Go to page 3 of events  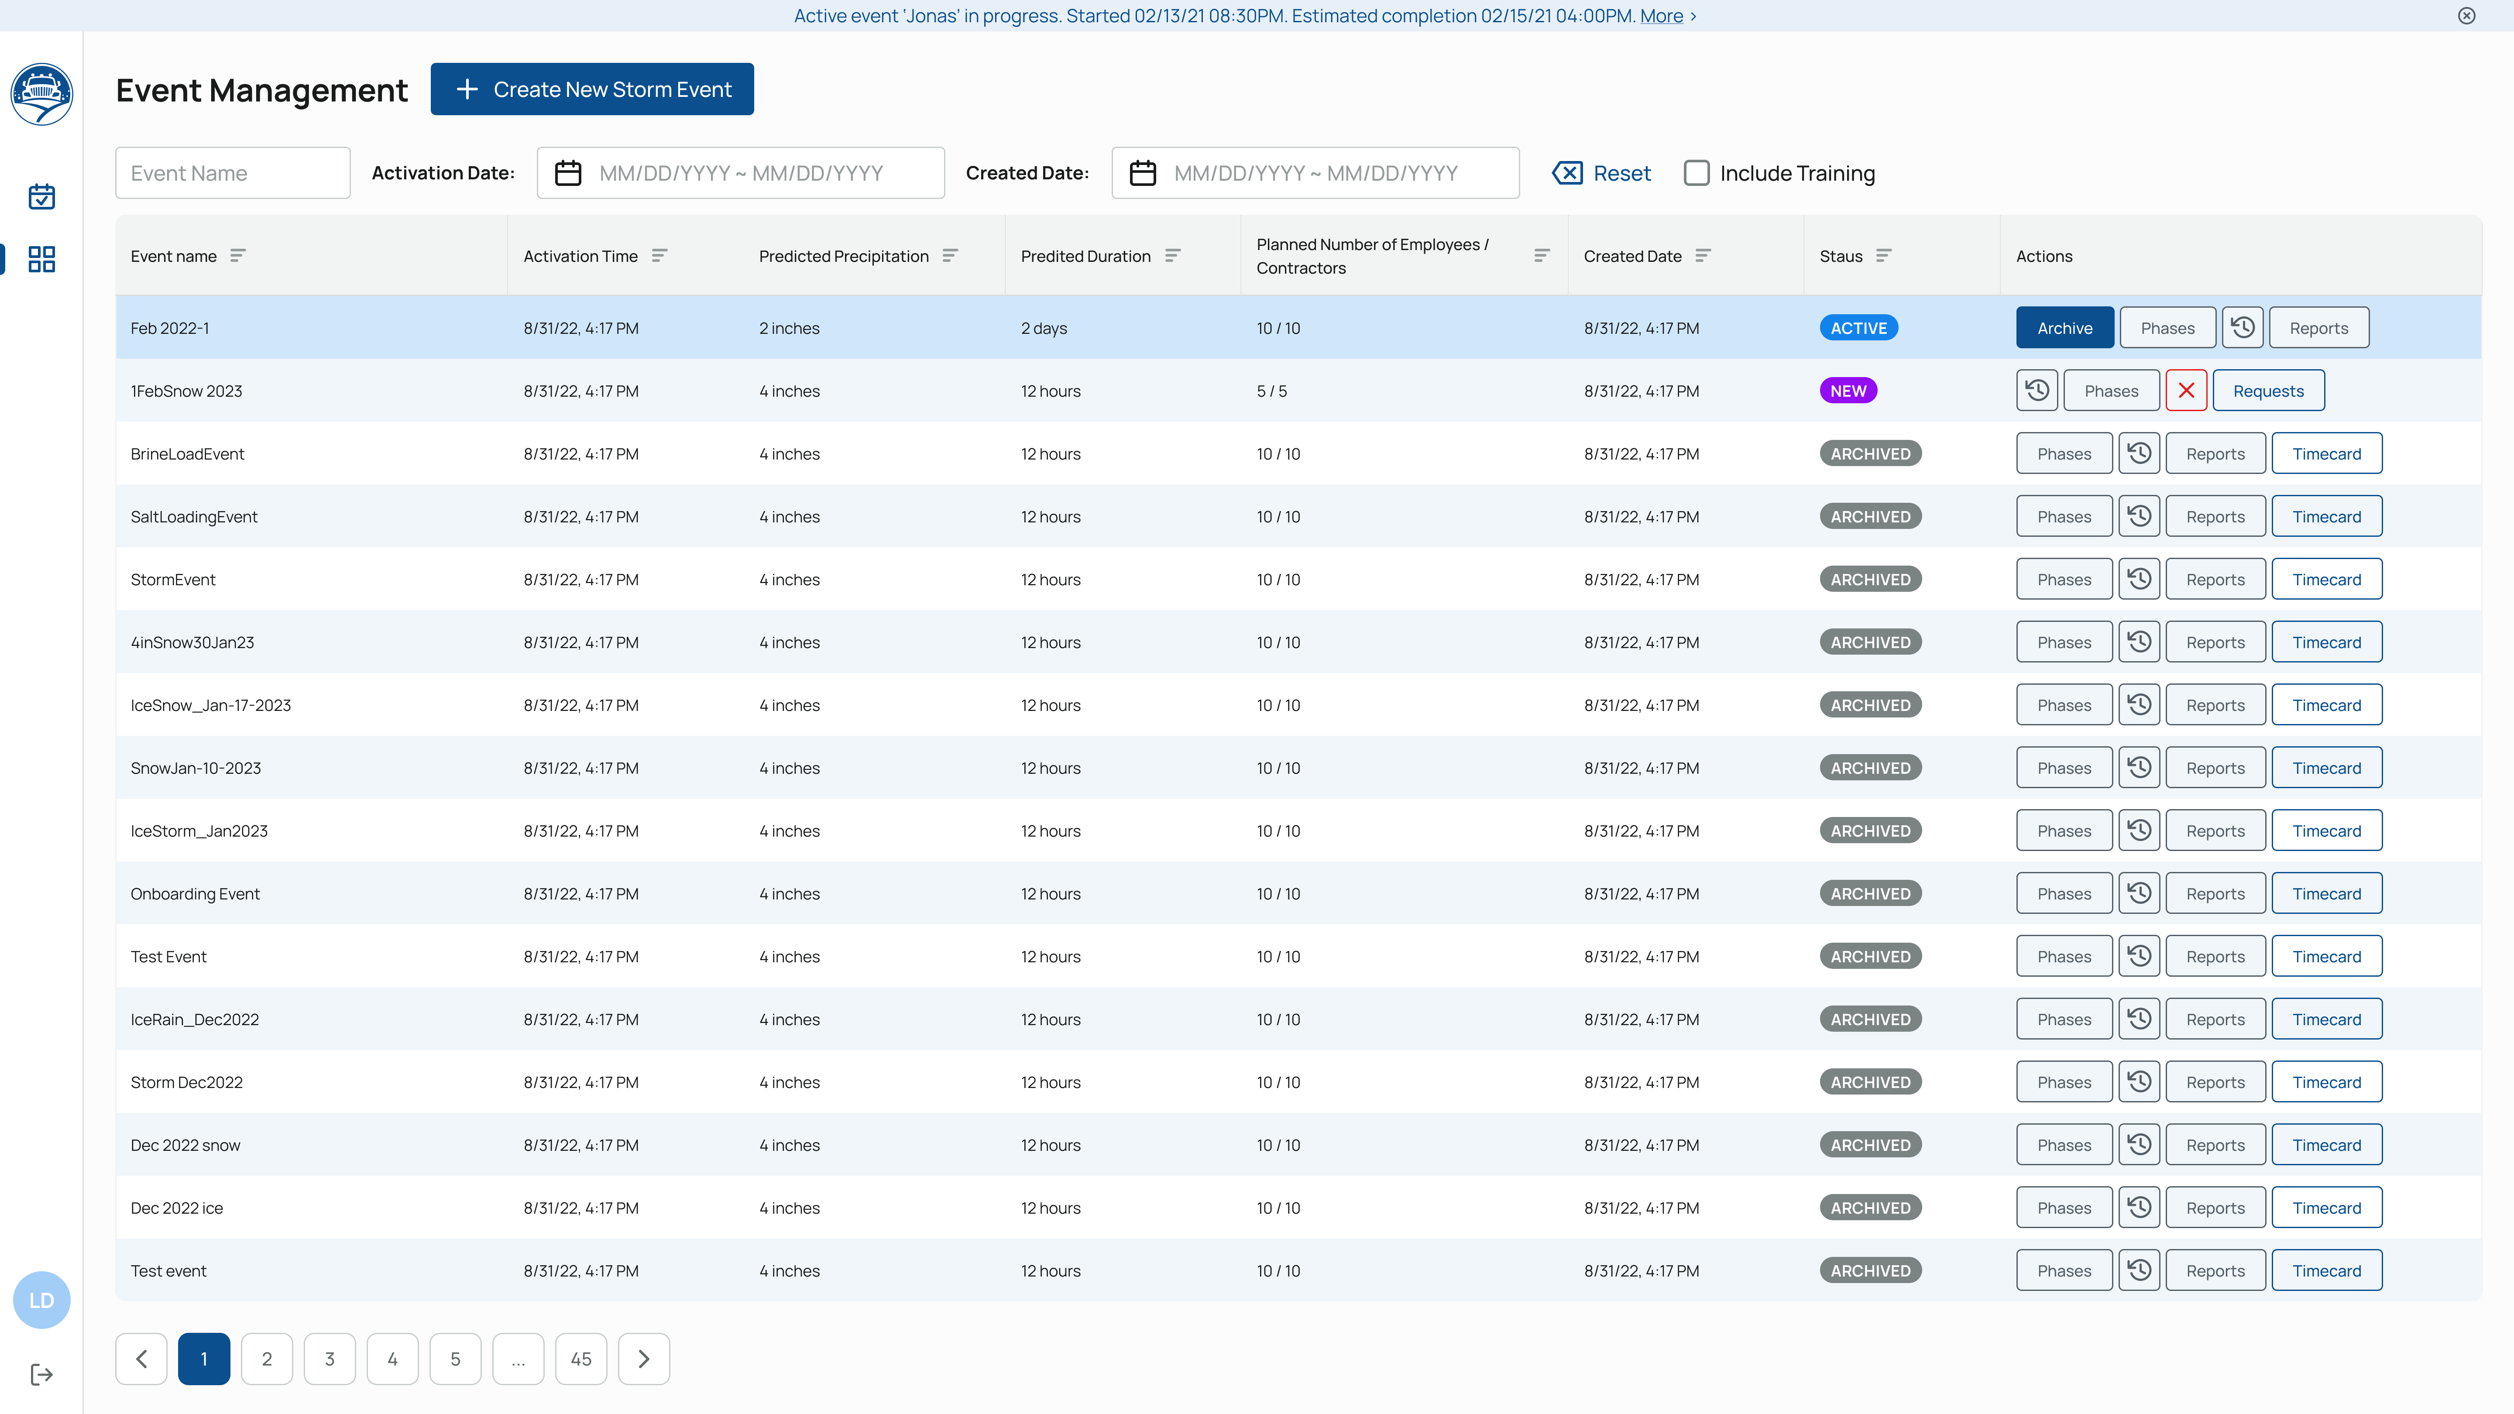coord(330,1359)
